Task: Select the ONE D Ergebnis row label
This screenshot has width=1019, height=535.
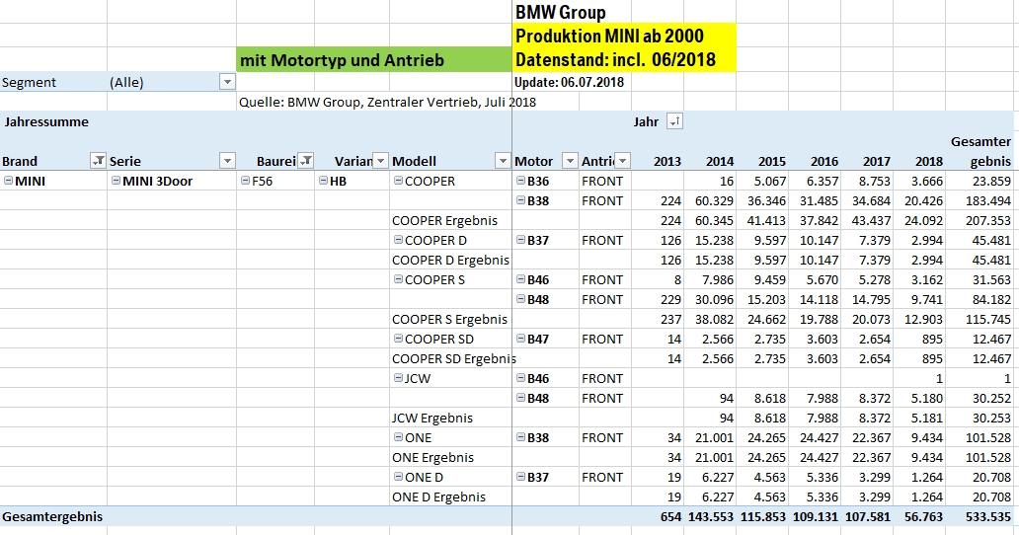Action: 438,497
